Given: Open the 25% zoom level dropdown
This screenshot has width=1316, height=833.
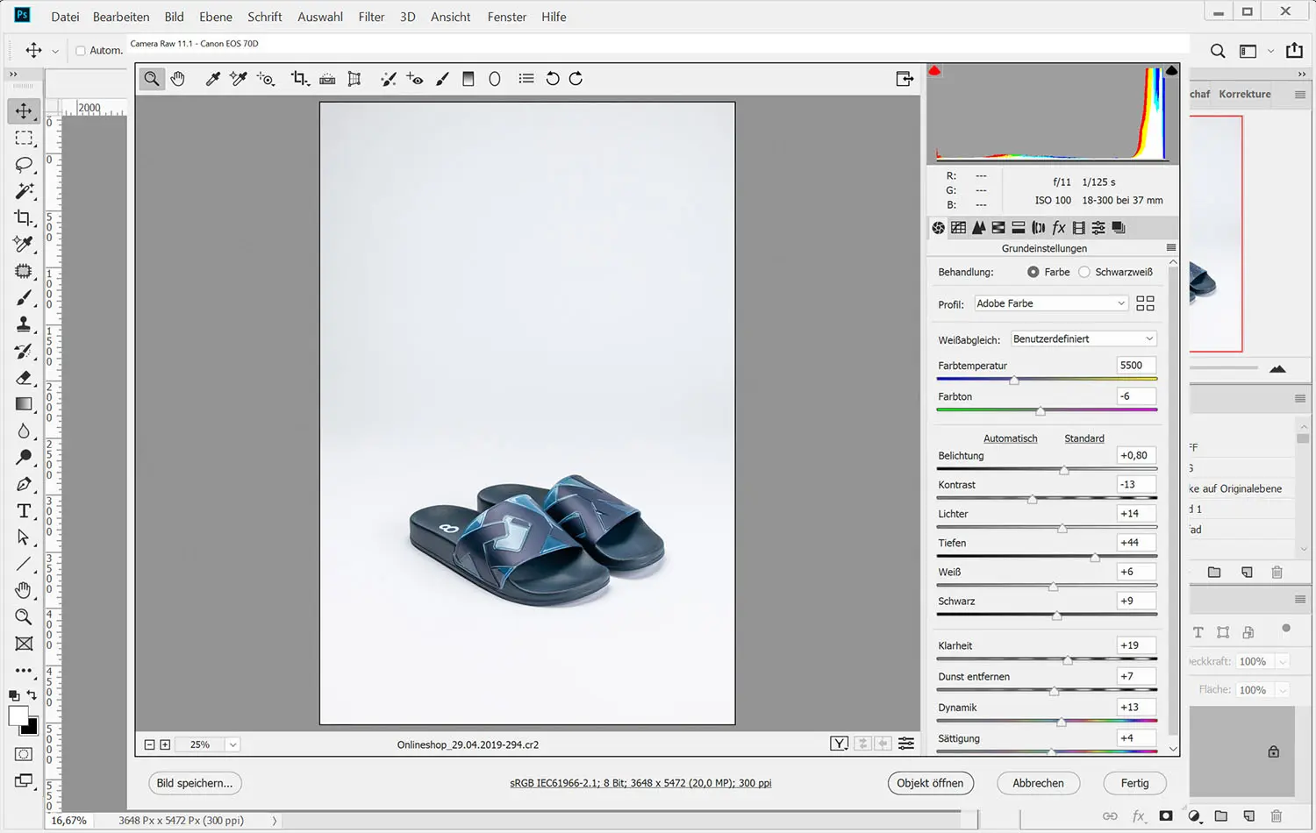Looking at the screenshot, I should click(x=232, y=744).
